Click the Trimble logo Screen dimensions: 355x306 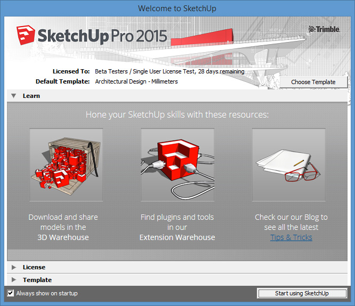324,29
